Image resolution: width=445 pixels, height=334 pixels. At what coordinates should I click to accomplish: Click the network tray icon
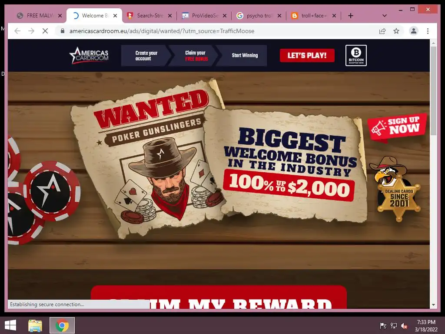pos(394,326)
